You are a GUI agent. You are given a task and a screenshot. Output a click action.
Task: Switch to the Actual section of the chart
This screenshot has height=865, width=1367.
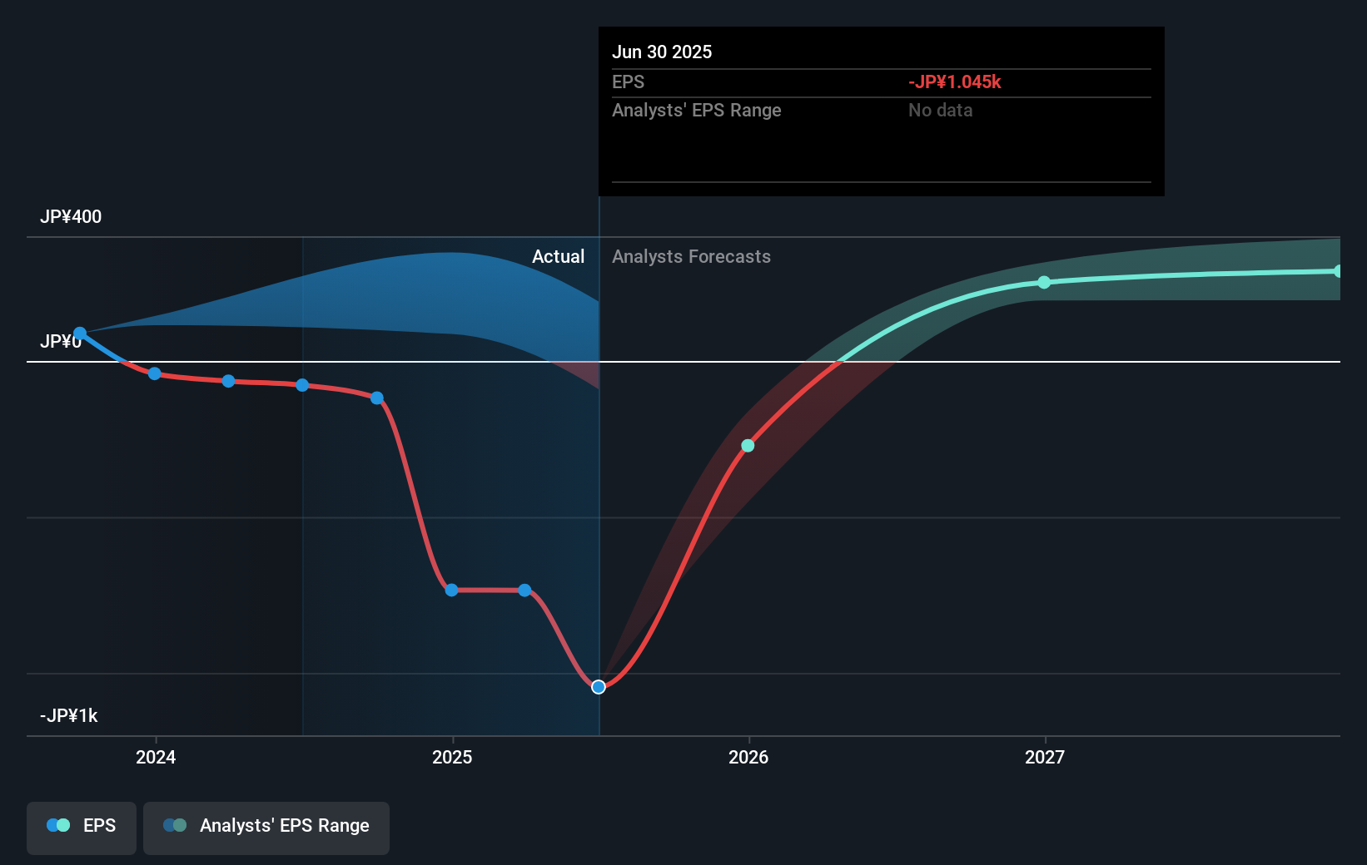(x=558, y=256)
